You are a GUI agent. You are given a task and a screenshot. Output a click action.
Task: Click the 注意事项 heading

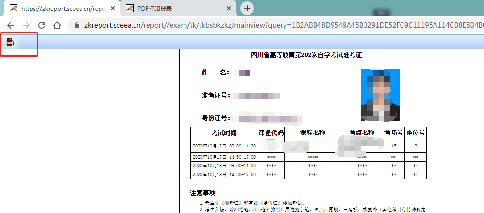[202, 193]
